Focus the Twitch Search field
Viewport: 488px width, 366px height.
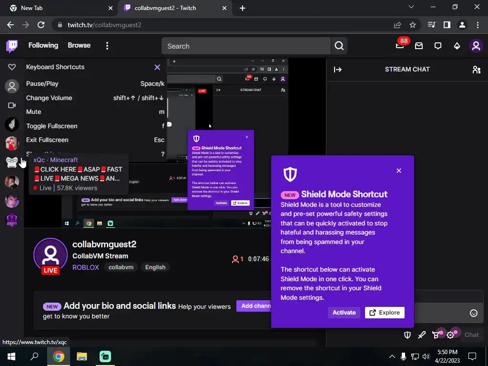(x=246, y=46)
